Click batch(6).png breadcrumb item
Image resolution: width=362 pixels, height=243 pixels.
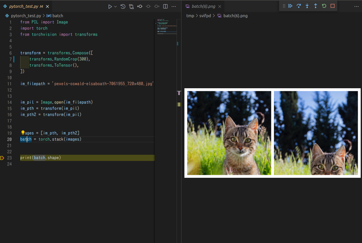click(x=233, y=16)
